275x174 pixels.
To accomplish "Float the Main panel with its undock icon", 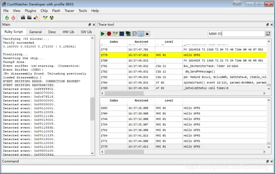I will (90, 25).
